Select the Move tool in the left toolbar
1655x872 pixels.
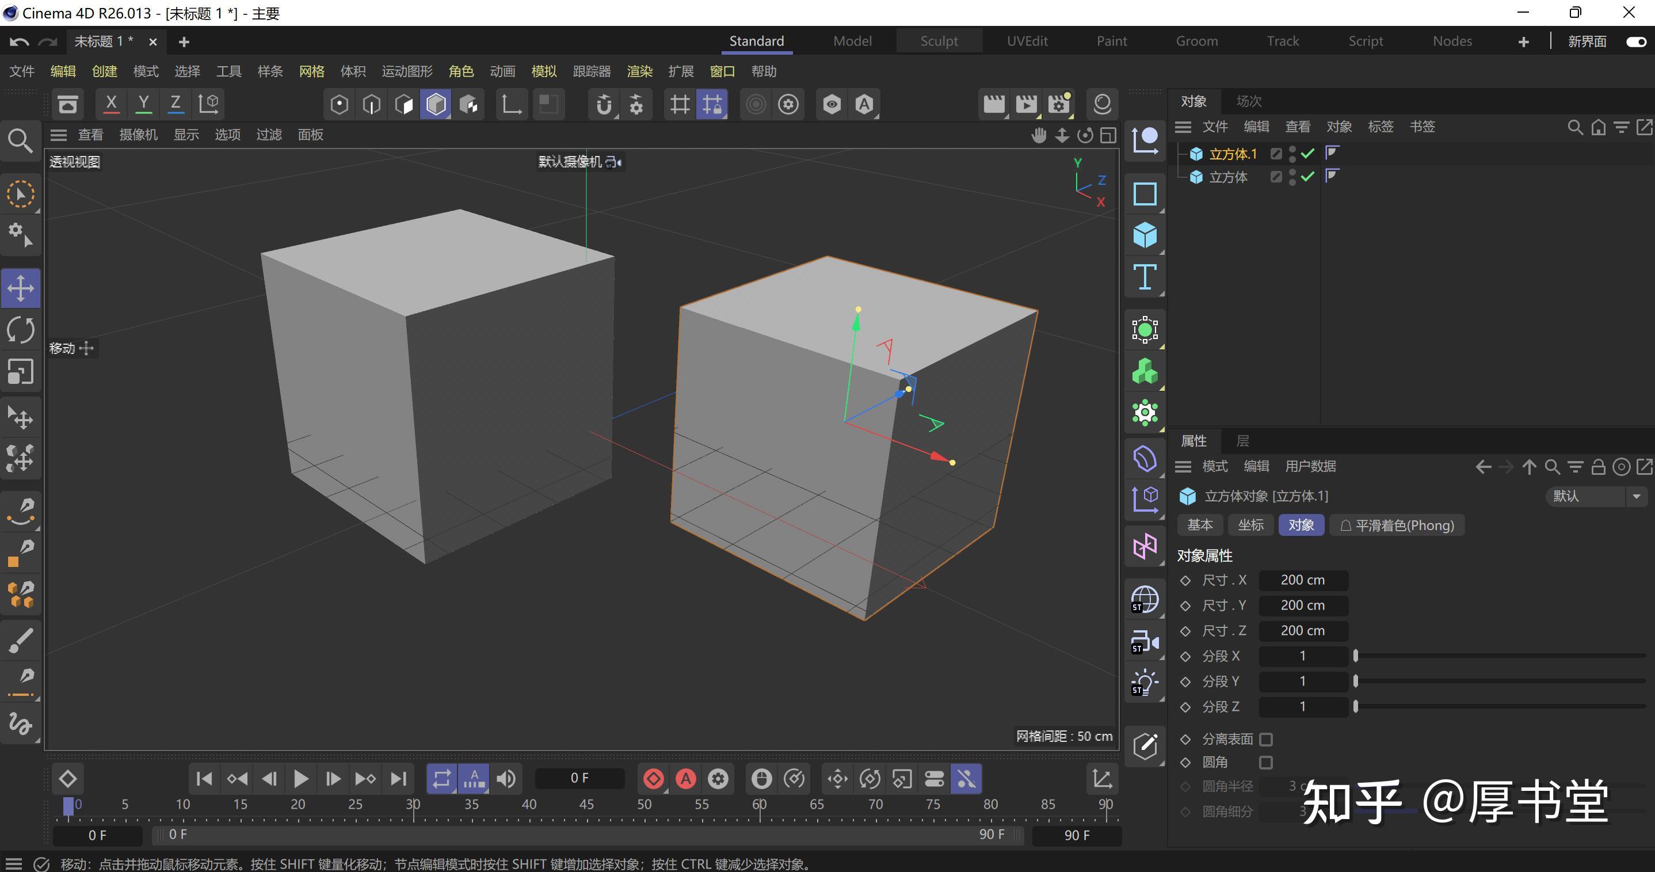point(21,288)
